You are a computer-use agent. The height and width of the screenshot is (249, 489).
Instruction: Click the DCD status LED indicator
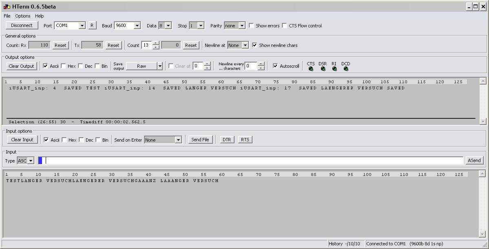346,69
